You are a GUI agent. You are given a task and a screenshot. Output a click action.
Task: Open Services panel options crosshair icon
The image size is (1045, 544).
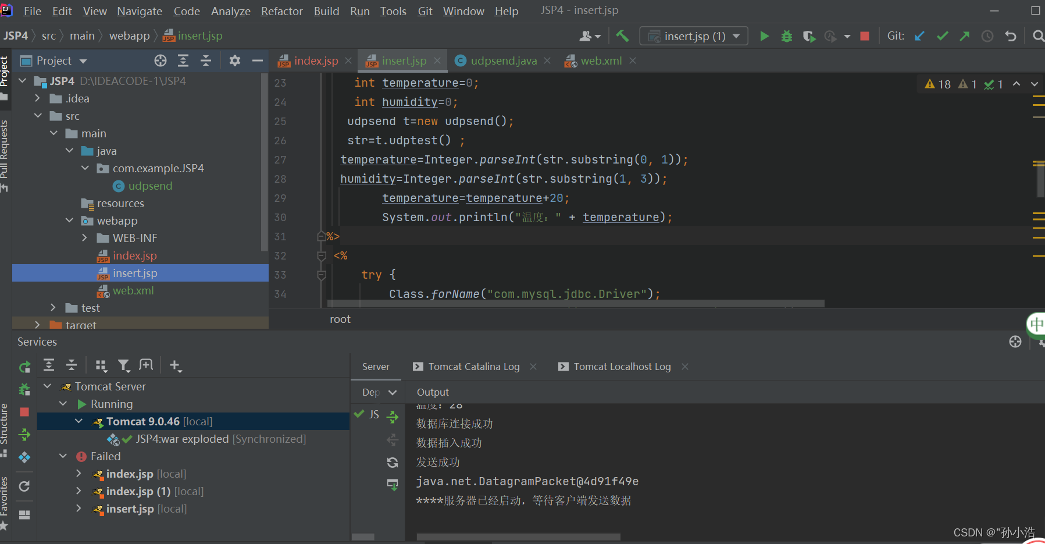1015,342
